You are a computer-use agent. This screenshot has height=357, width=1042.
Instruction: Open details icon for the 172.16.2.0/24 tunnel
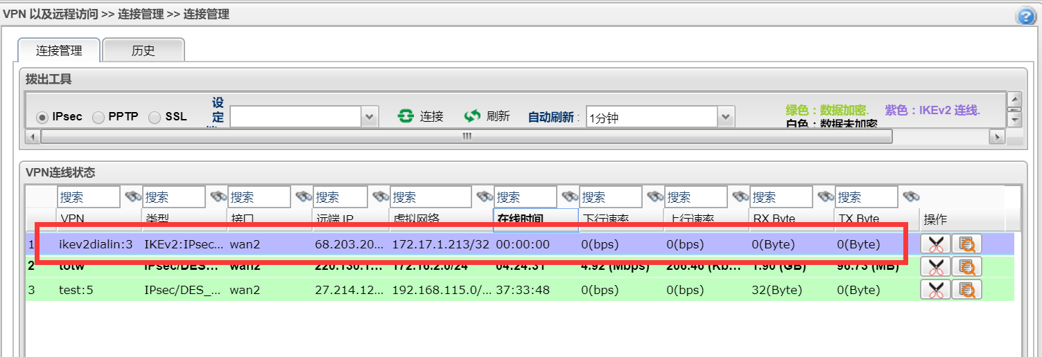[966, 266]
